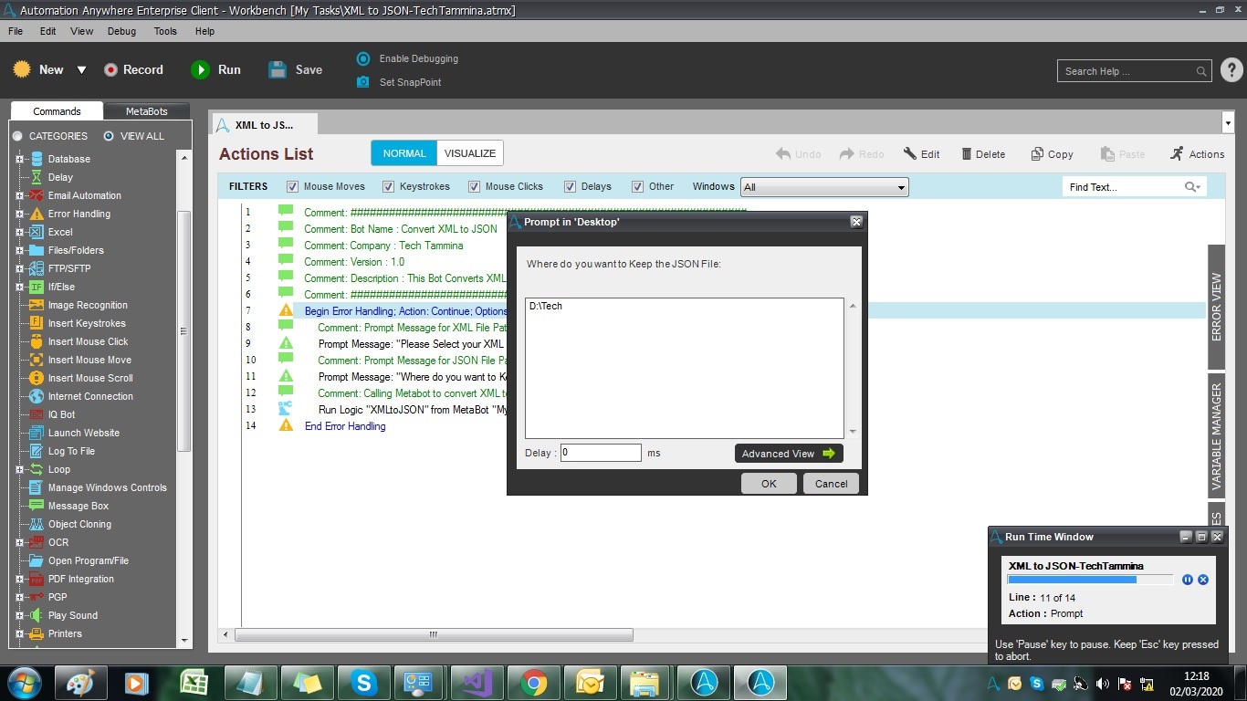Click the Image Recognition icon
The width and height of the screenshot is (1247, 701).
click(x=37, y=305)
